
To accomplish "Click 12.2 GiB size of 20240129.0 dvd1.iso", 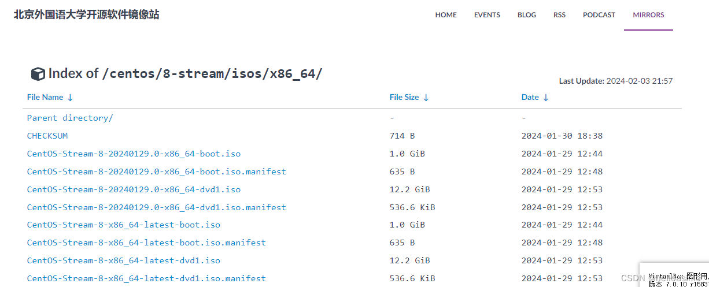I will coord(409,189).
